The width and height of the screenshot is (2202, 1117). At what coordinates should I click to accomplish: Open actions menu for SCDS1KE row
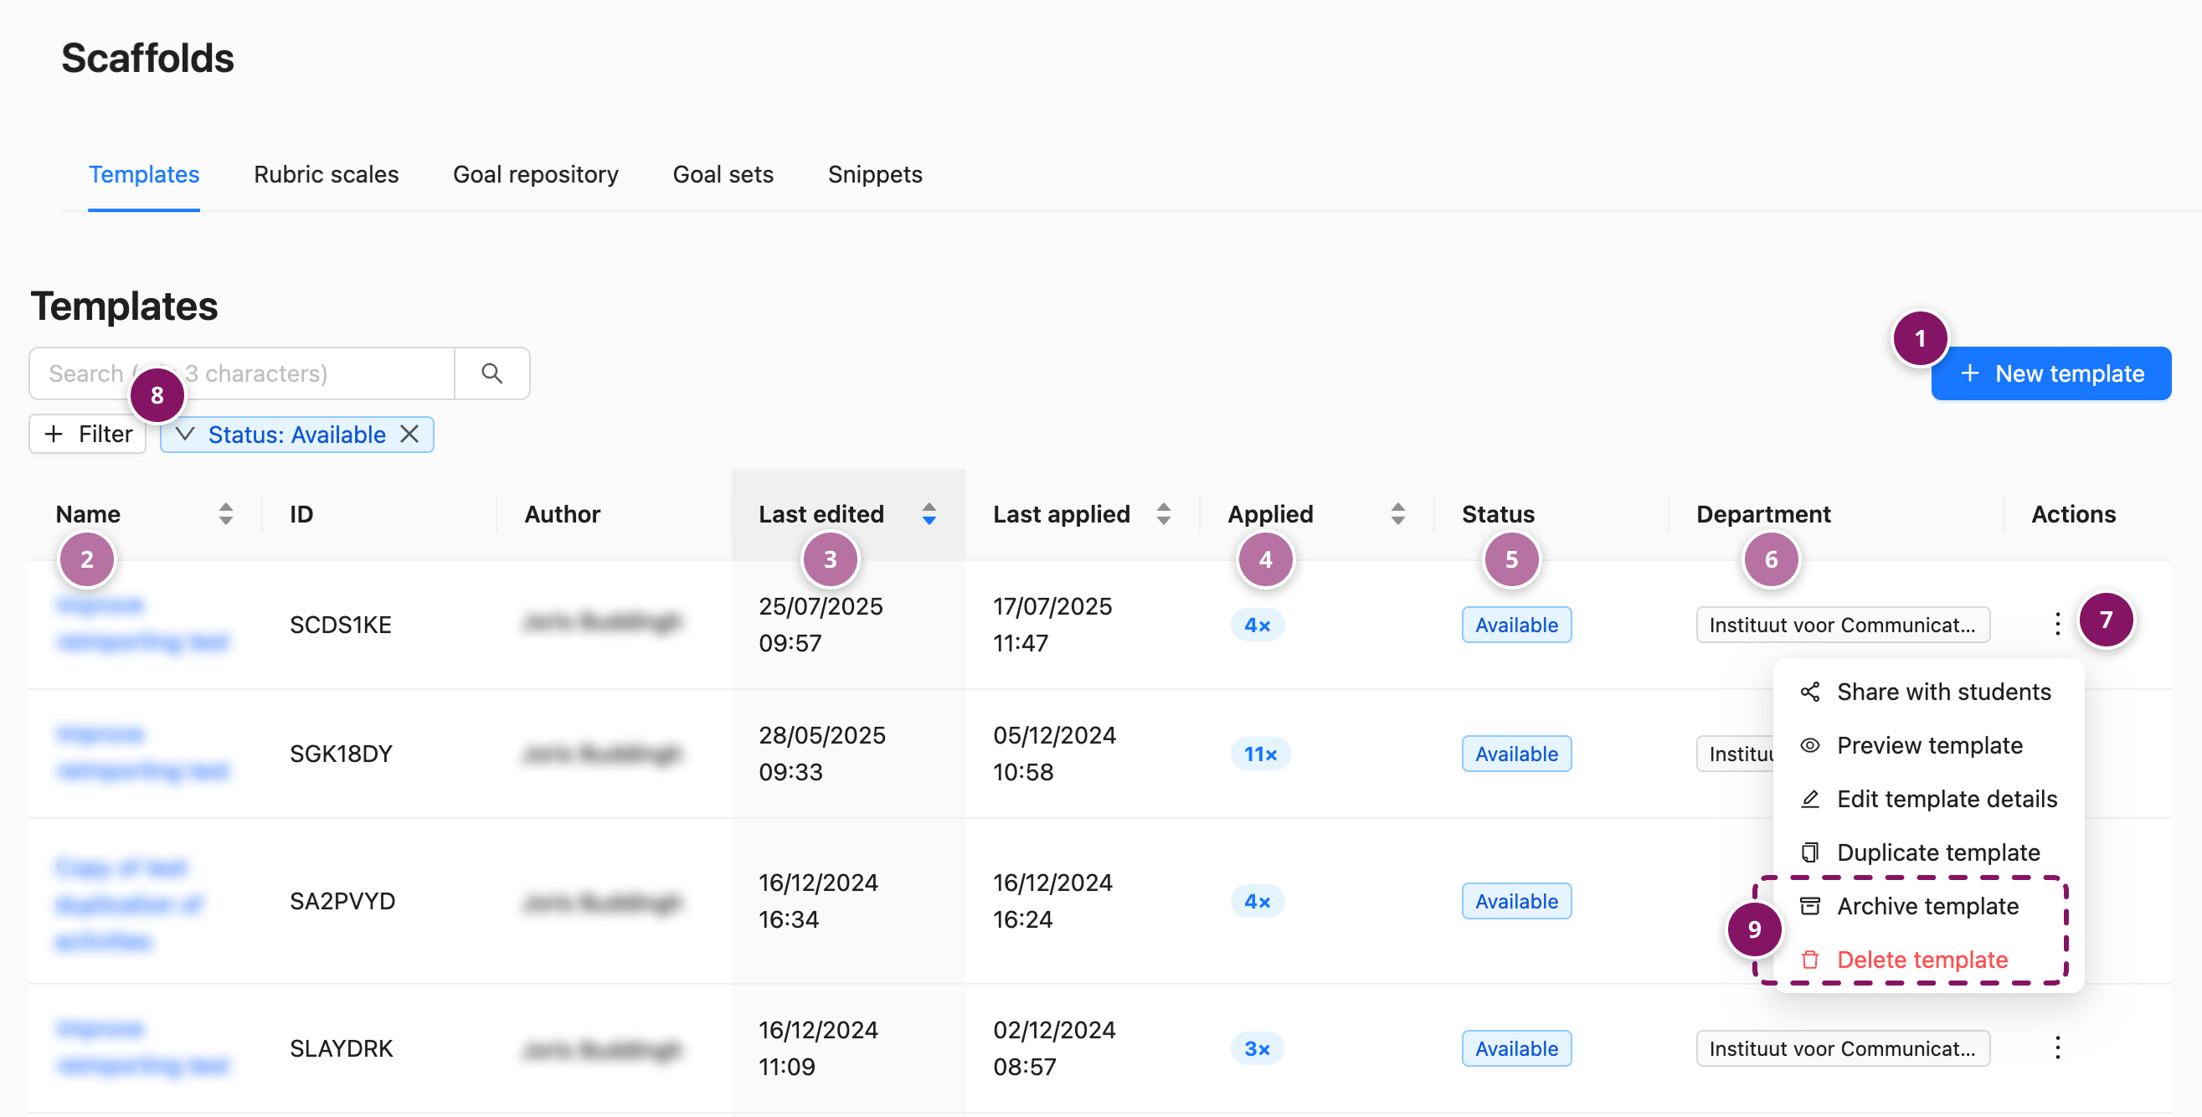[x=2057, y=624]
